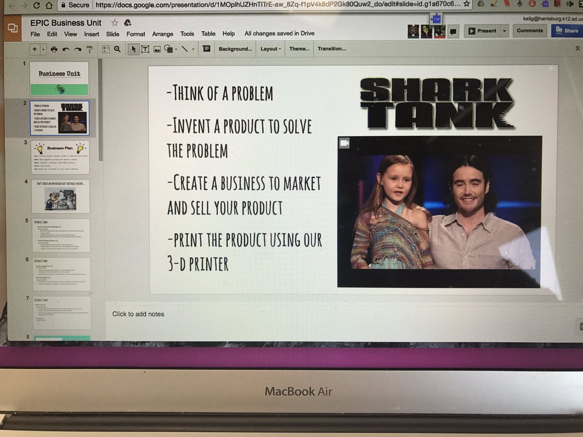583x437 pixels.
Task: Click the Undo arrow
Action: (x=66, y=49)
